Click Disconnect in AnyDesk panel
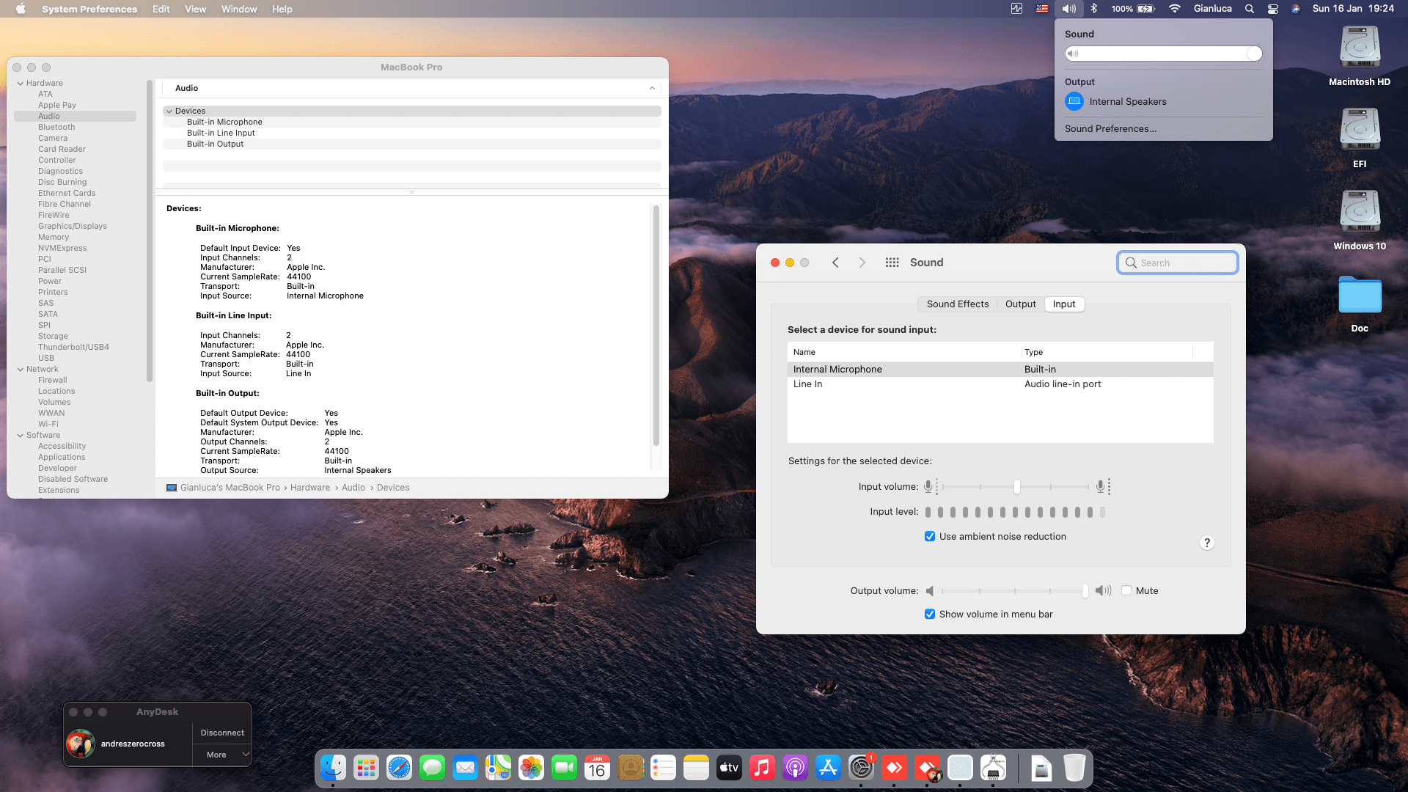The image size is (1408, 792). coord(222,733)
